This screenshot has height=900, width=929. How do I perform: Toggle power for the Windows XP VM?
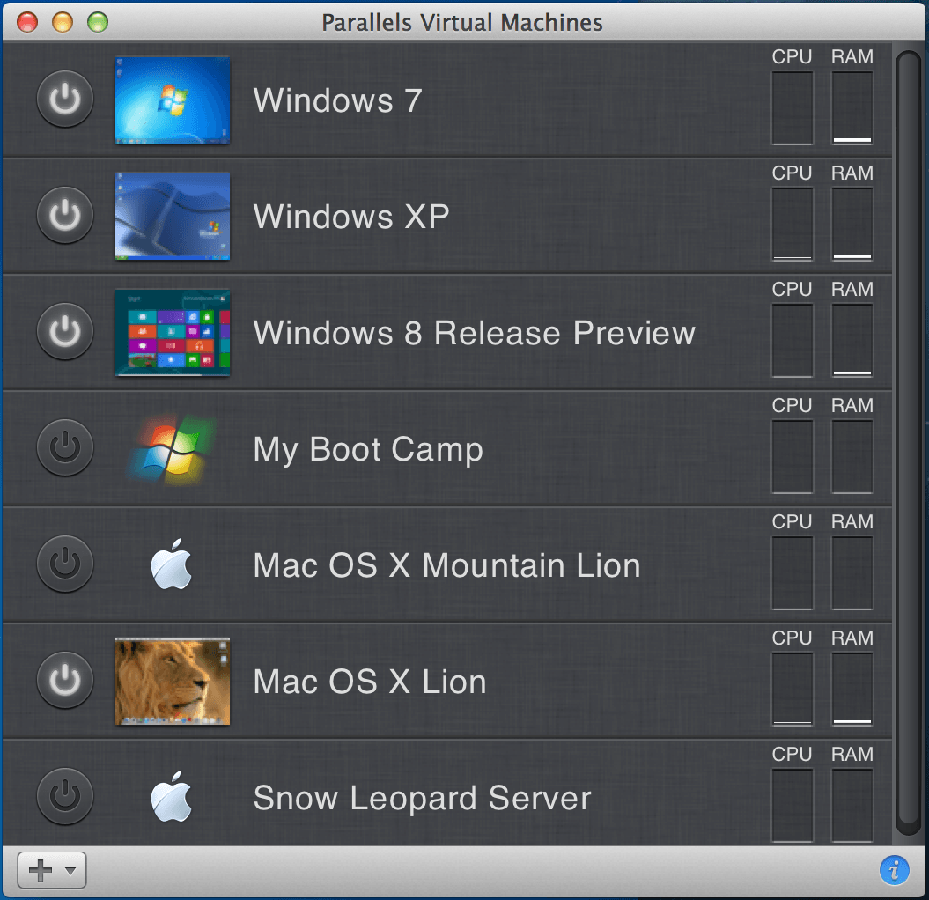(65, 215)
